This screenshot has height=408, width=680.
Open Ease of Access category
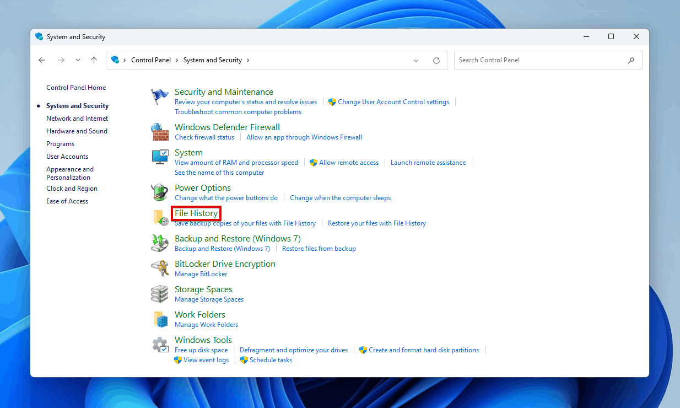67,201
